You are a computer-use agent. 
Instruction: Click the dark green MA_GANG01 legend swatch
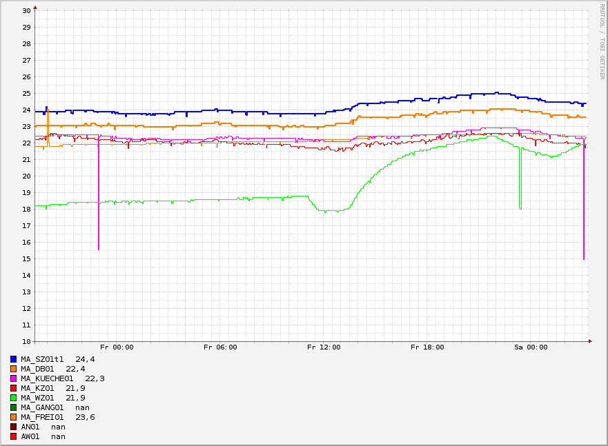[14, 407]
